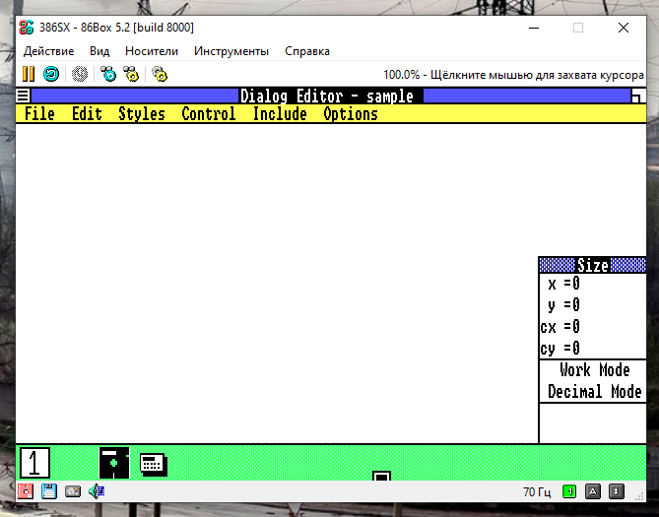659x517 pixels.
Task: Open the minimized calculator desktop icon
Action: point(153,463)
